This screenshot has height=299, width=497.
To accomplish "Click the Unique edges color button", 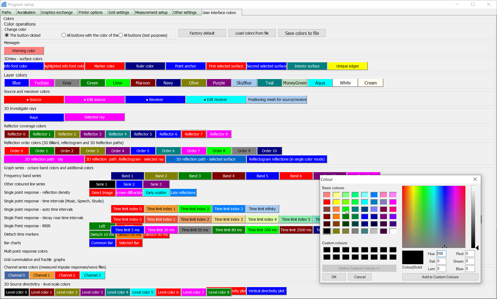I will pos(347,66).
